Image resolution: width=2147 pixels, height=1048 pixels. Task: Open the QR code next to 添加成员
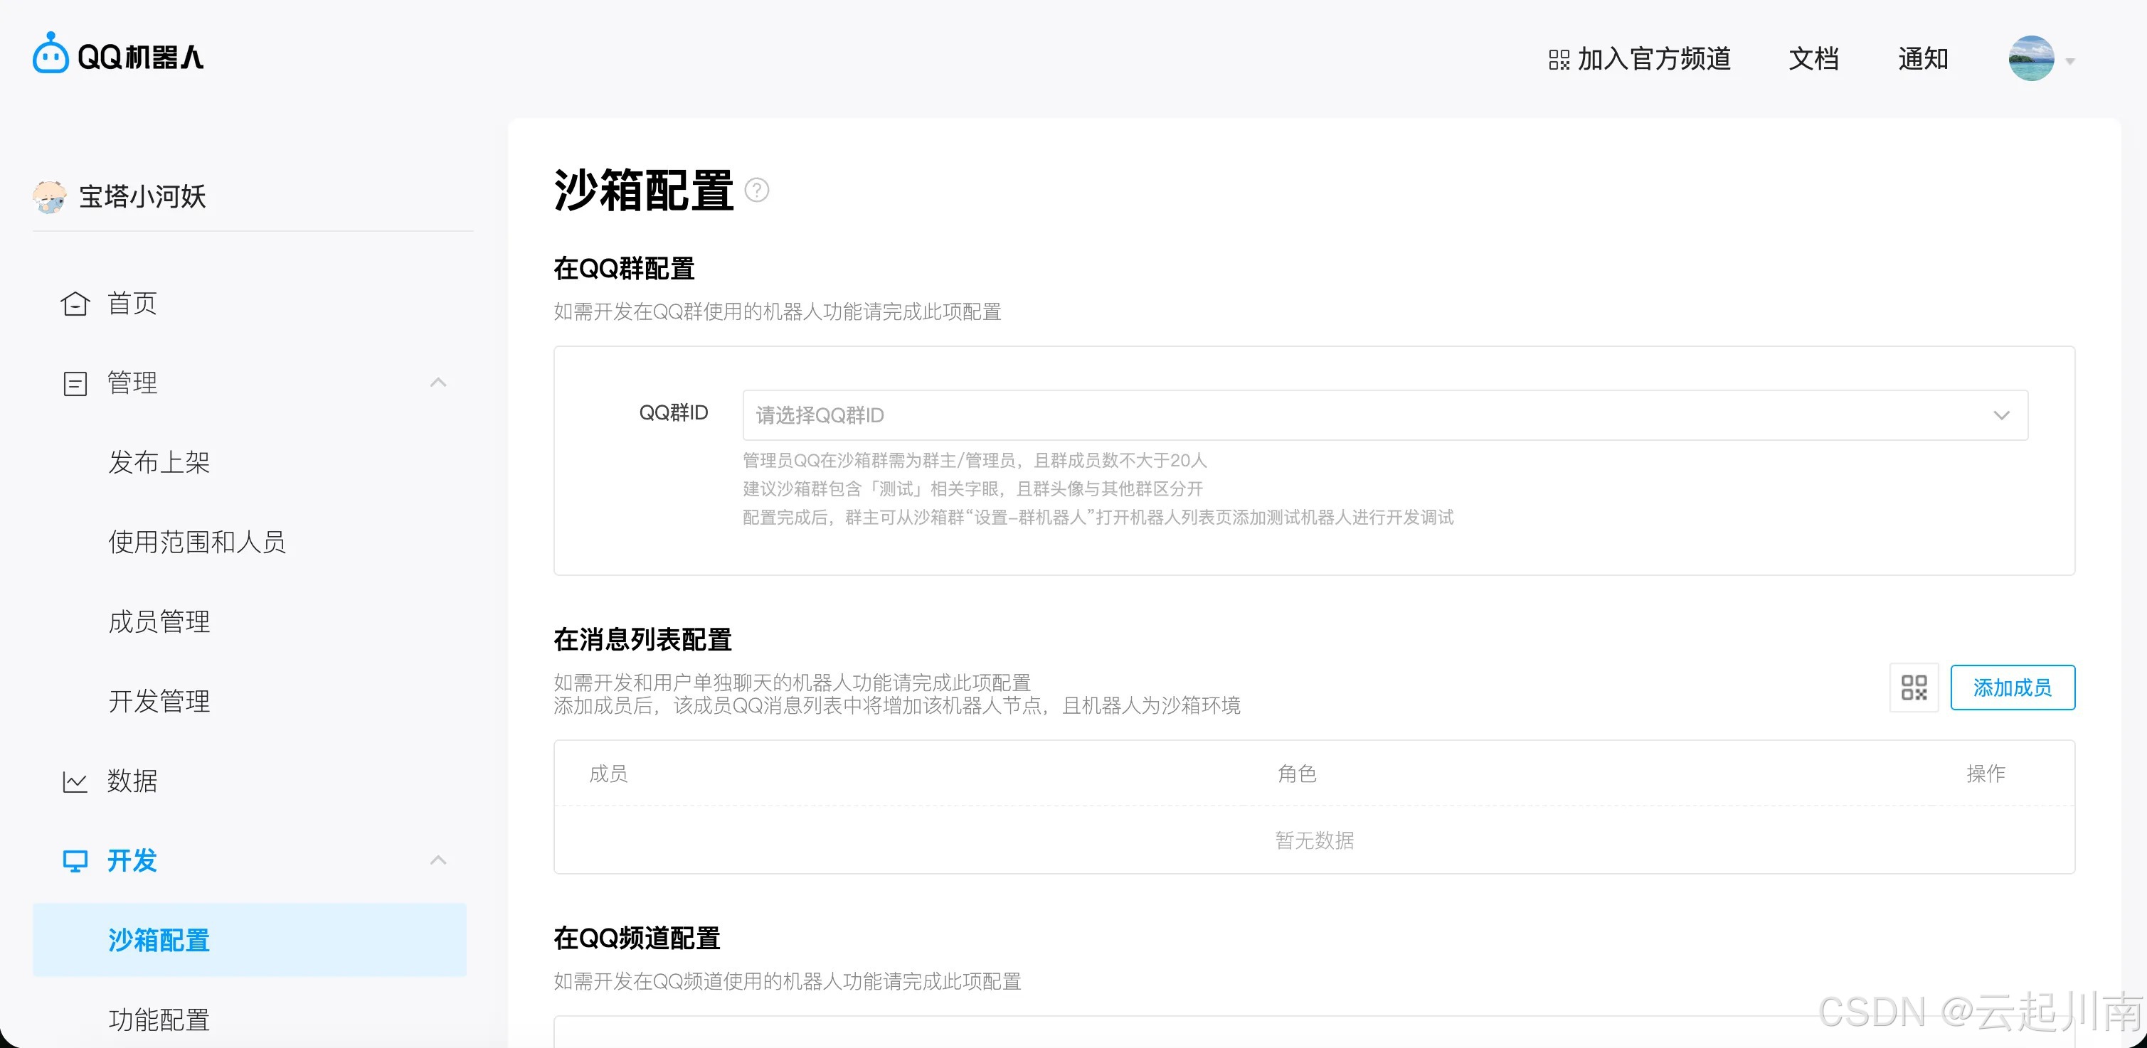pos(1914,688)
